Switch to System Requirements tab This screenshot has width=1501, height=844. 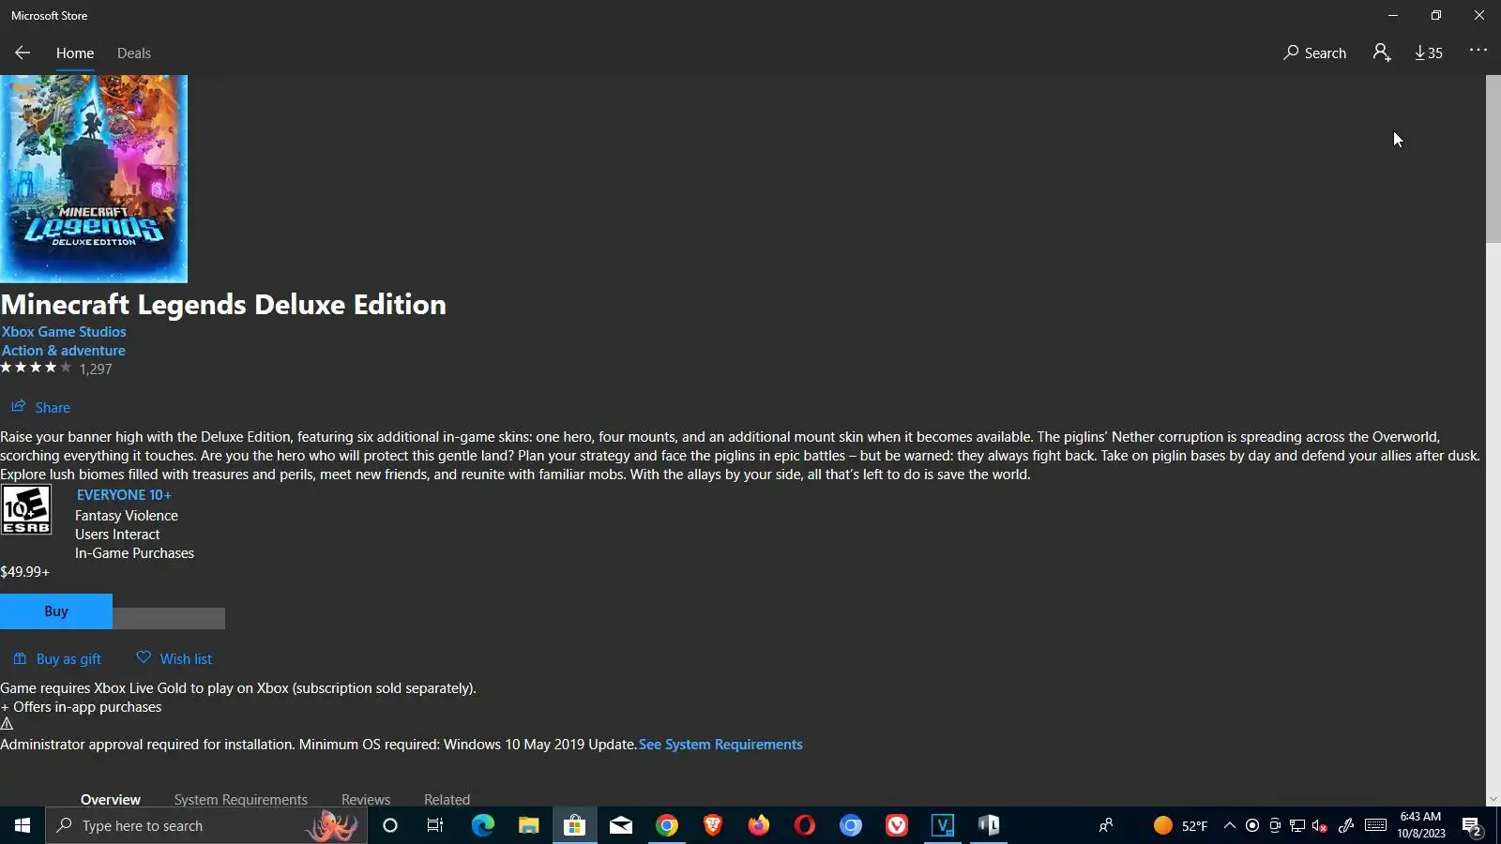241,799
